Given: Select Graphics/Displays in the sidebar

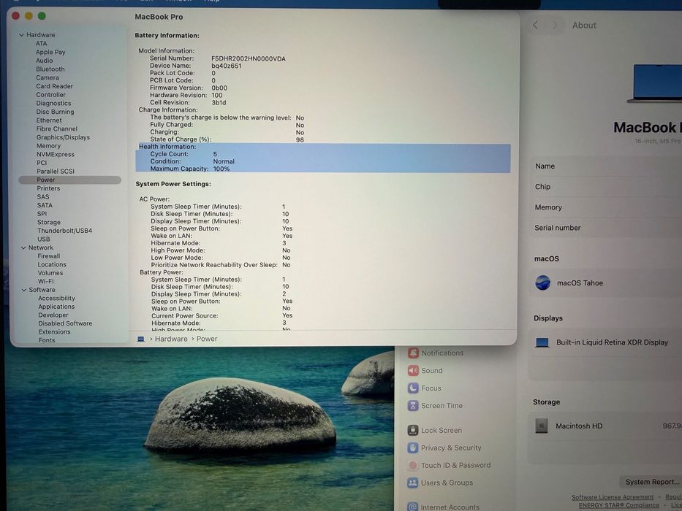Looking at the screenshot, I should [63, 137].
